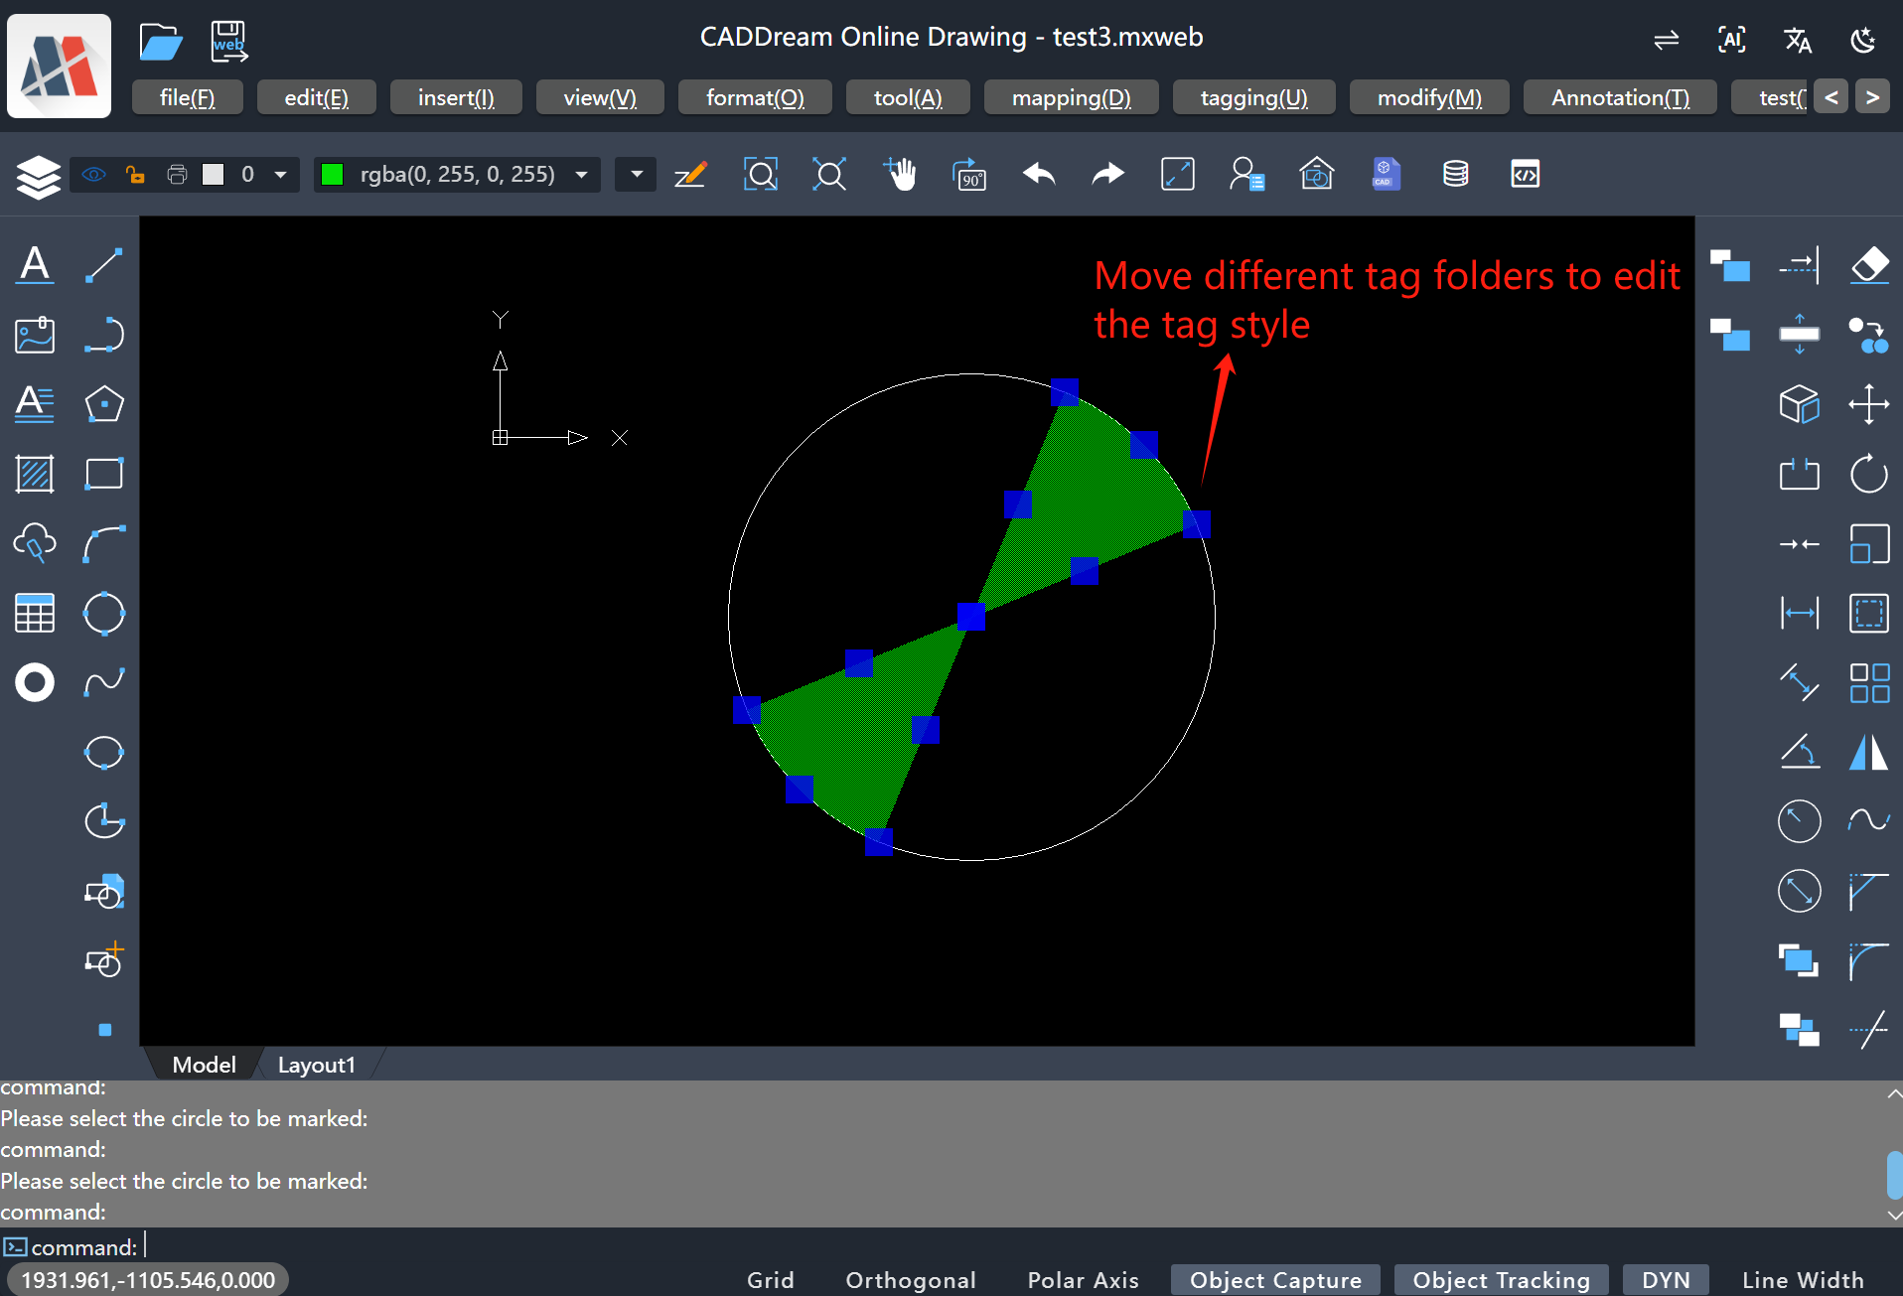Open the empty linetype dropdown

coord(636,175)
